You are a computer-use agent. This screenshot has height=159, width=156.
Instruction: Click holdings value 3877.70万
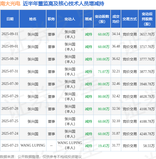(147, 72)
